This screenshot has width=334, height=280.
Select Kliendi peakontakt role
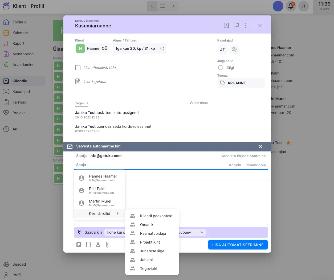pyautogui.click(x=156, y=216)
